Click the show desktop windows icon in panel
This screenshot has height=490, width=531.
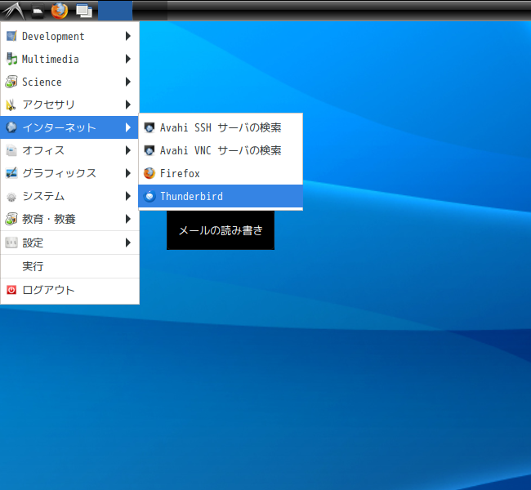pyautogui.click(x=84, y=11)
